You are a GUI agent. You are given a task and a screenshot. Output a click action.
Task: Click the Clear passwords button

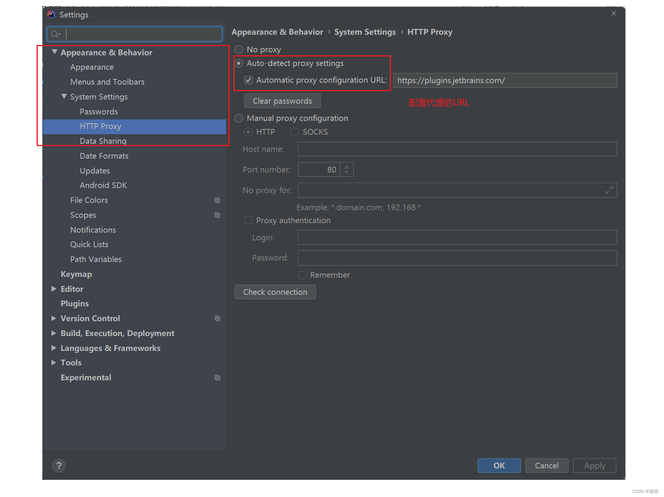point(282,101)
